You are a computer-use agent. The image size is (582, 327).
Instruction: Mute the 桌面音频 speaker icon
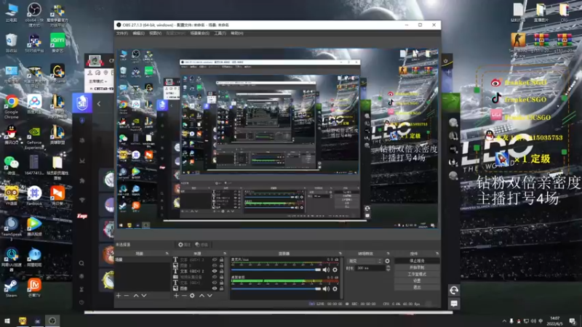(326, 288)
